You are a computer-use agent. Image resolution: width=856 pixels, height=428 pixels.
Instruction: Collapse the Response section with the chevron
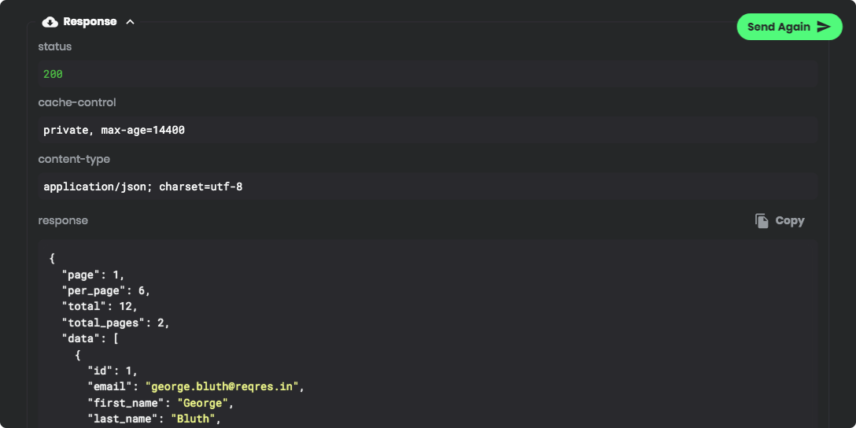(131, 22)
